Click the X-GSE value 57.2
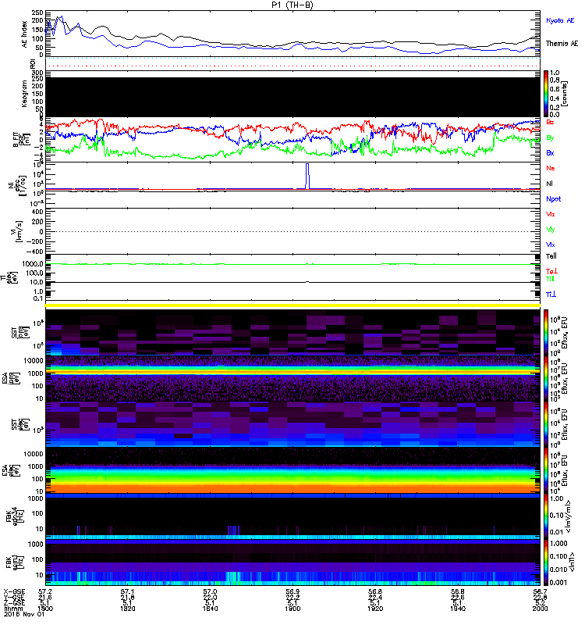 45,591
